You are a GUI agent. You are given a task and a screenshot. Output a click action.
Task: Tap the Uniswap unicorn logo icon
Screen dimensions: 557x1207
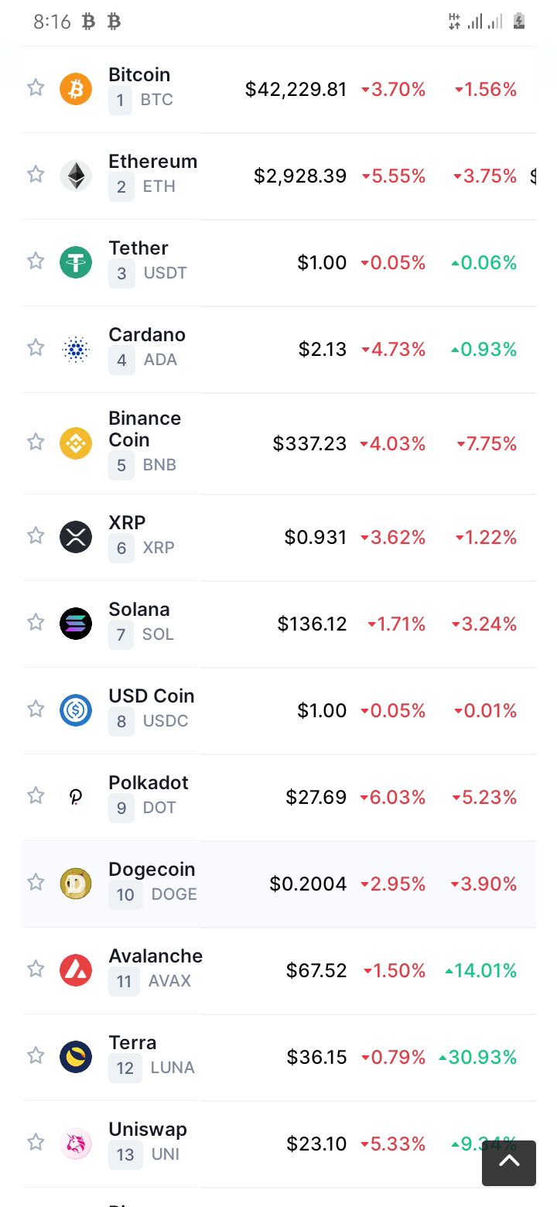(76, 1144)
